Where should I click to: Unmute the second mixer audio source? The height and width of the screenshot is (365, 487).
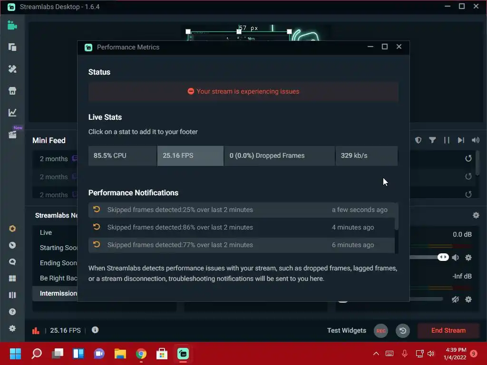click(x=455, y=299)
